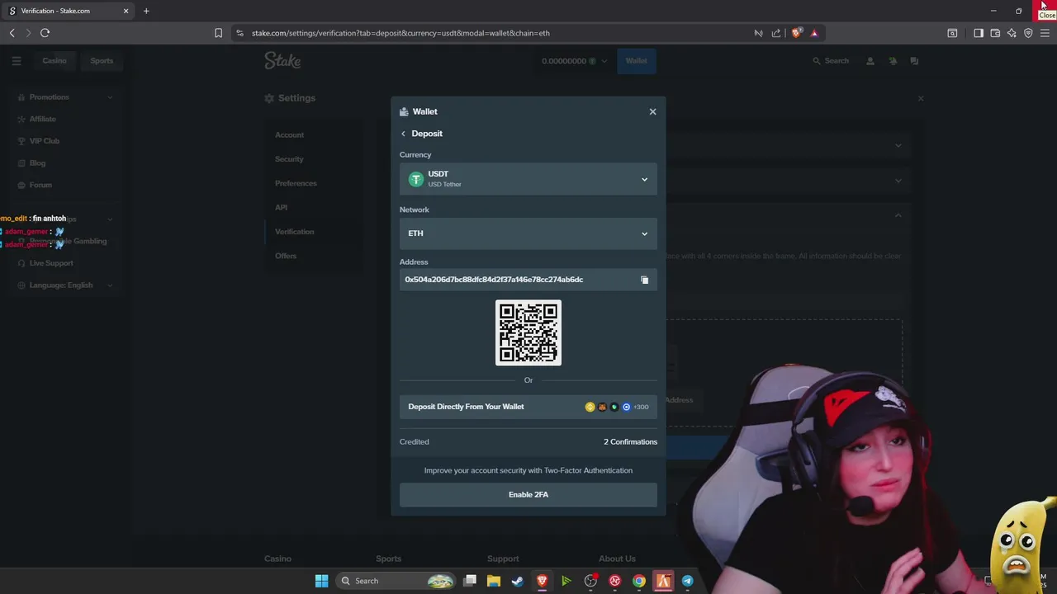The image size is (1057, 594).
Task: Expand the Promotions sidebar item
Action: coord(65,97)
